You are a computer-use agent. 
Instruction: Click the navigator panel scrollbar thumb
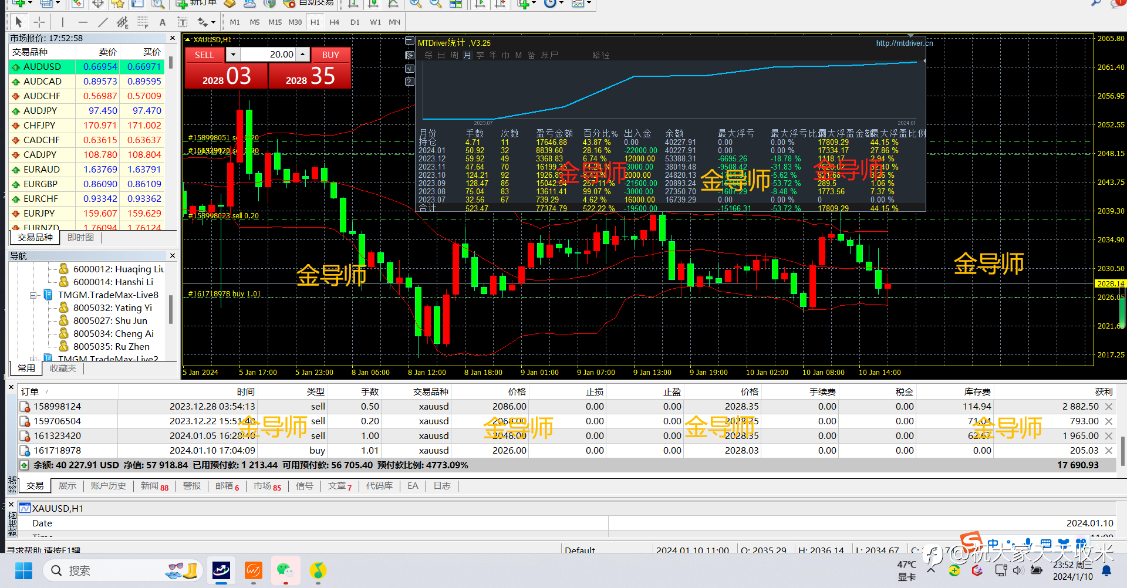pyautogui.click(x=171, y=309)
